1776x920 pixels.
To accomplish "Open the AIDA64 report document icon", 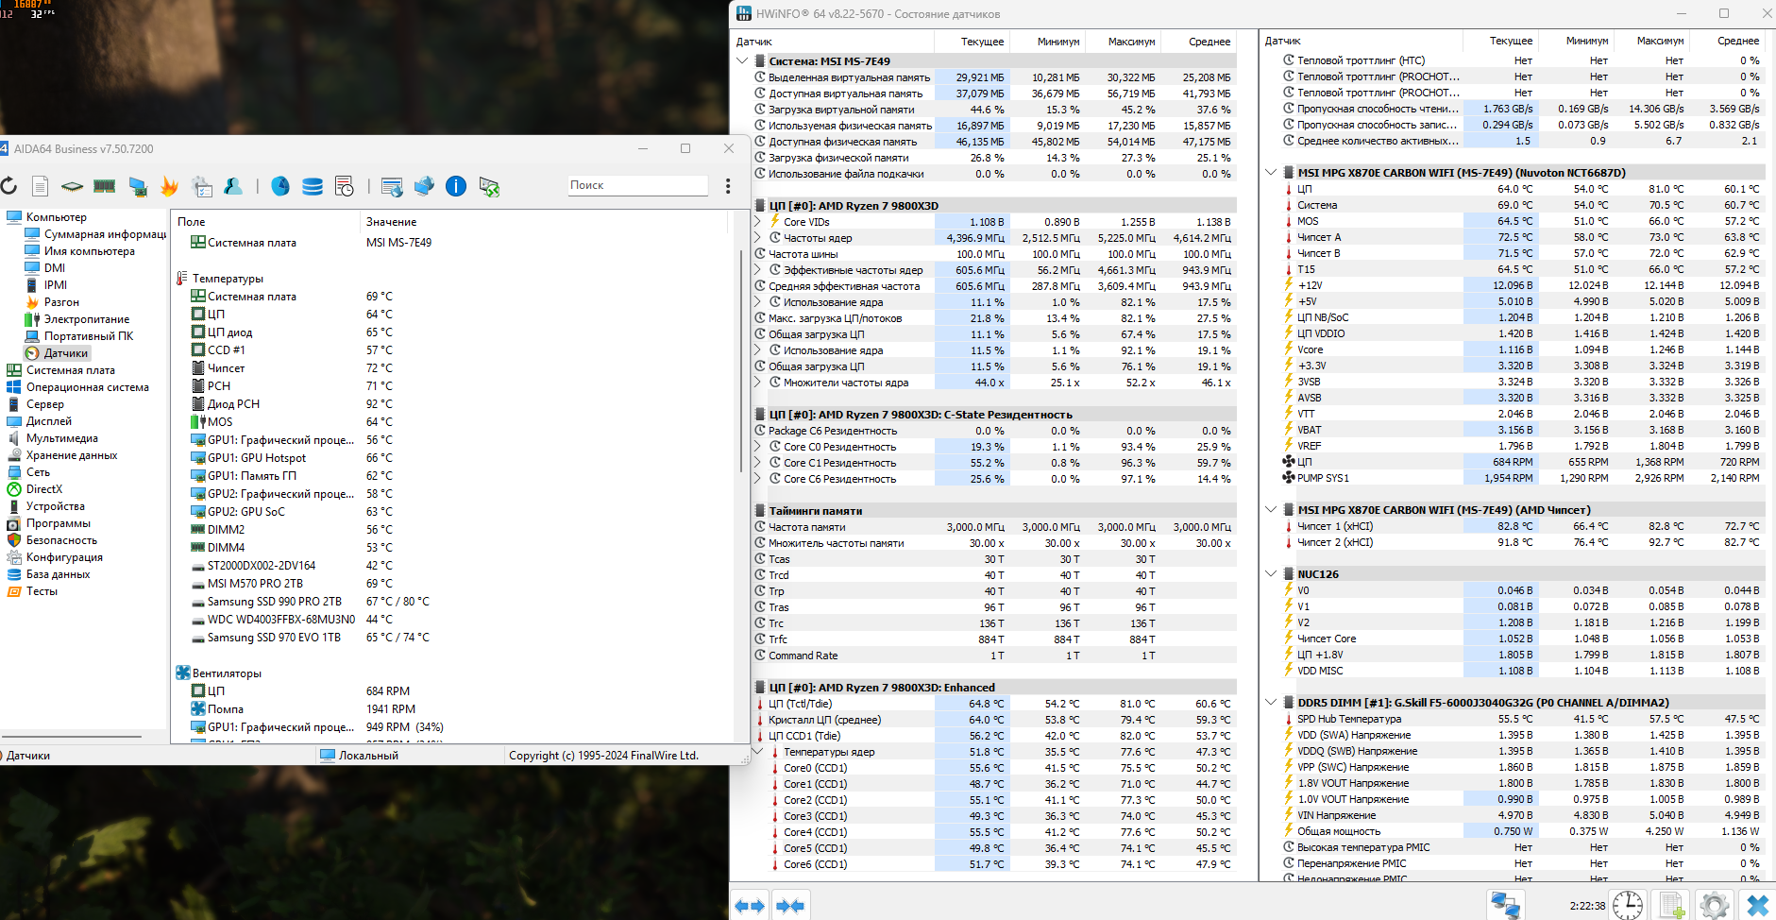I will [x=40, y=186].
